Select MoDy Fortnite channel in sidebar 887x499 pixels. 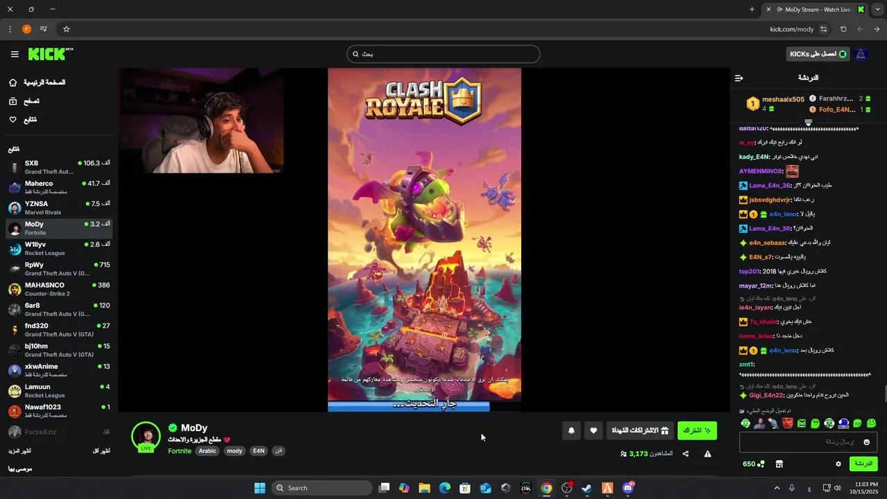59,228
